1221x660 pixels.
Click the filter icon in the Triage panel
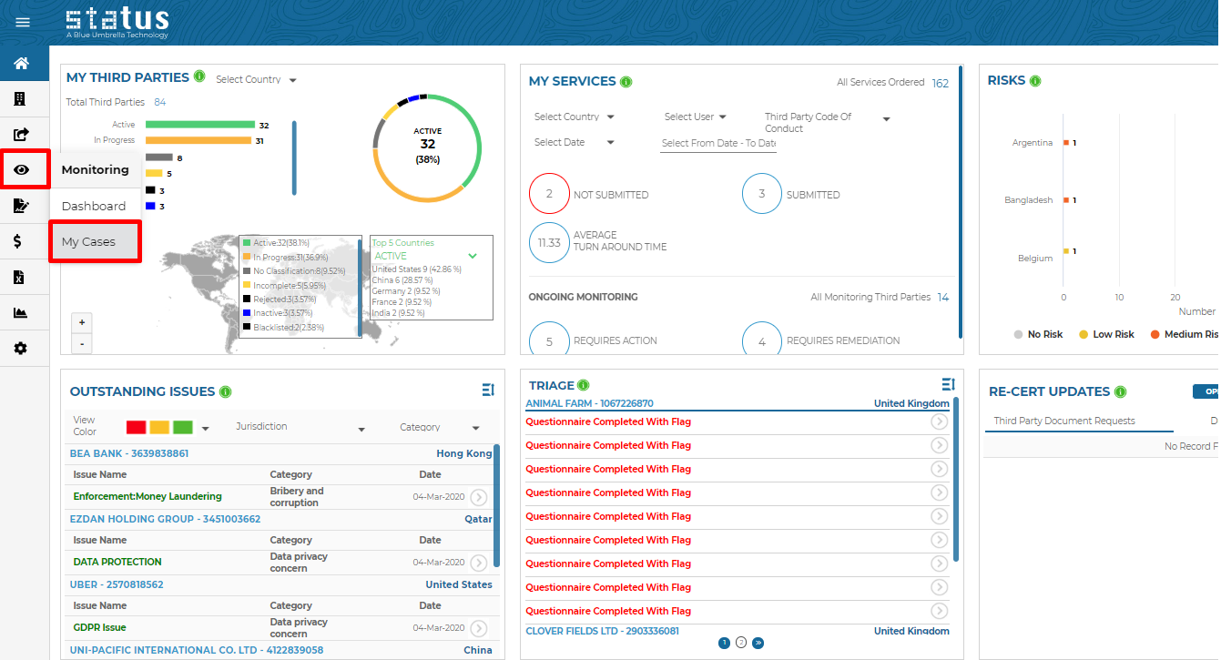click(x=948, y=385)
